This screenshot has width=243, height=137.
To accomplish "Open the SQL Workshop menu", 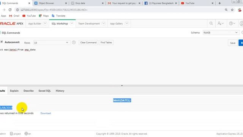I will (60, 24).
